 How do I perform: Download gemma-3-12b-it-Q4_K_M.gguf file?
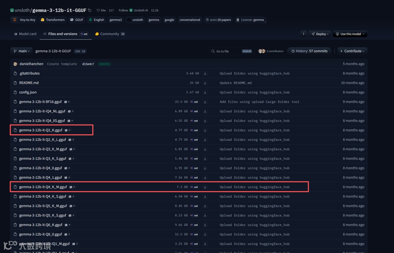205,187
